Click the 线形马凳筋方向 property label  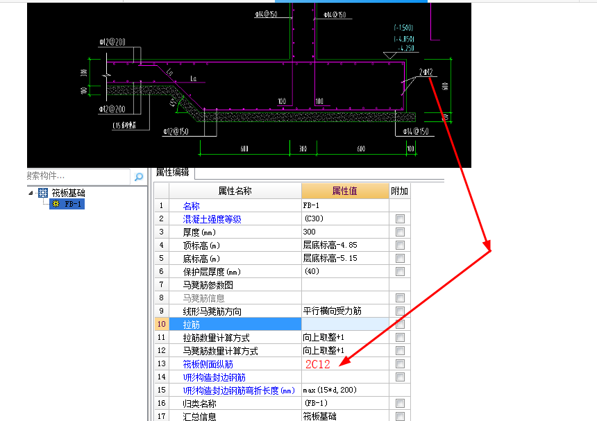click(212, 311)
